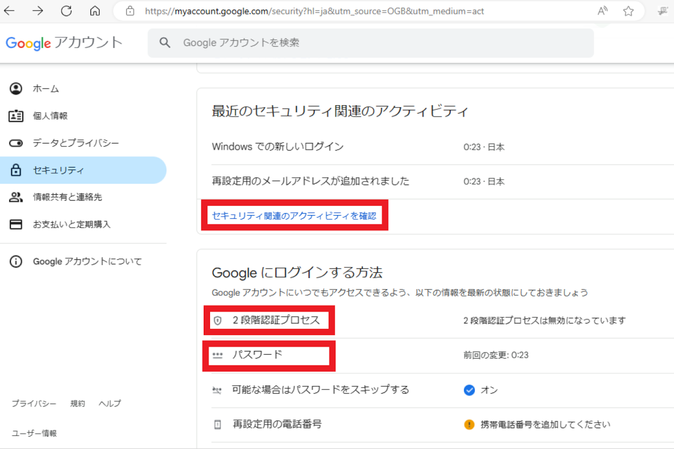Click セキュリティ関連のアクティビティを確認 link
This screenshot has height=449, width=674.
coord(294,216)
